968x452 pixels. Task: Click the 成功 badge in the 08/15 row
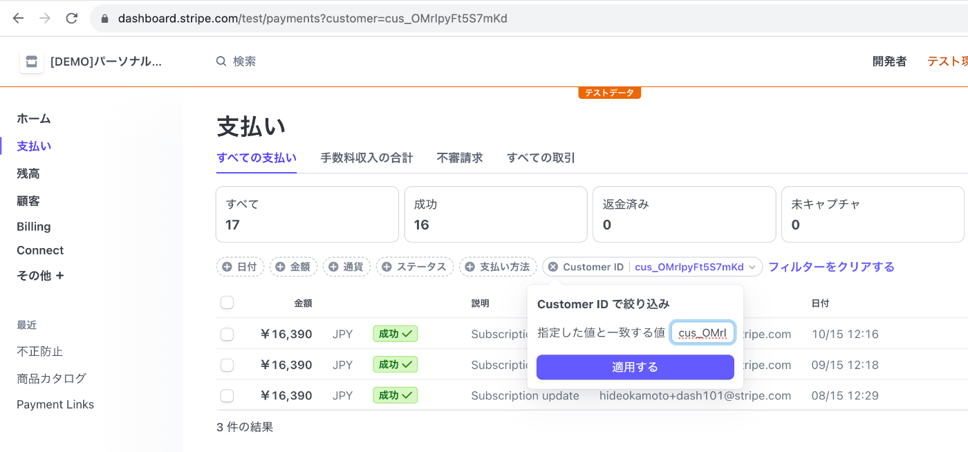point(395,396)
